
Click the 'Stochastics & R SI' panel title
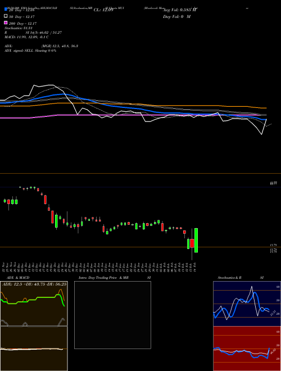(x=241, y=278)
